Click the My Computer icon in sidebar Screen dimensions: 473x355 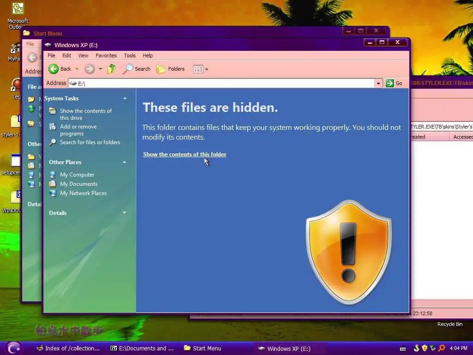tap(53, 174)
